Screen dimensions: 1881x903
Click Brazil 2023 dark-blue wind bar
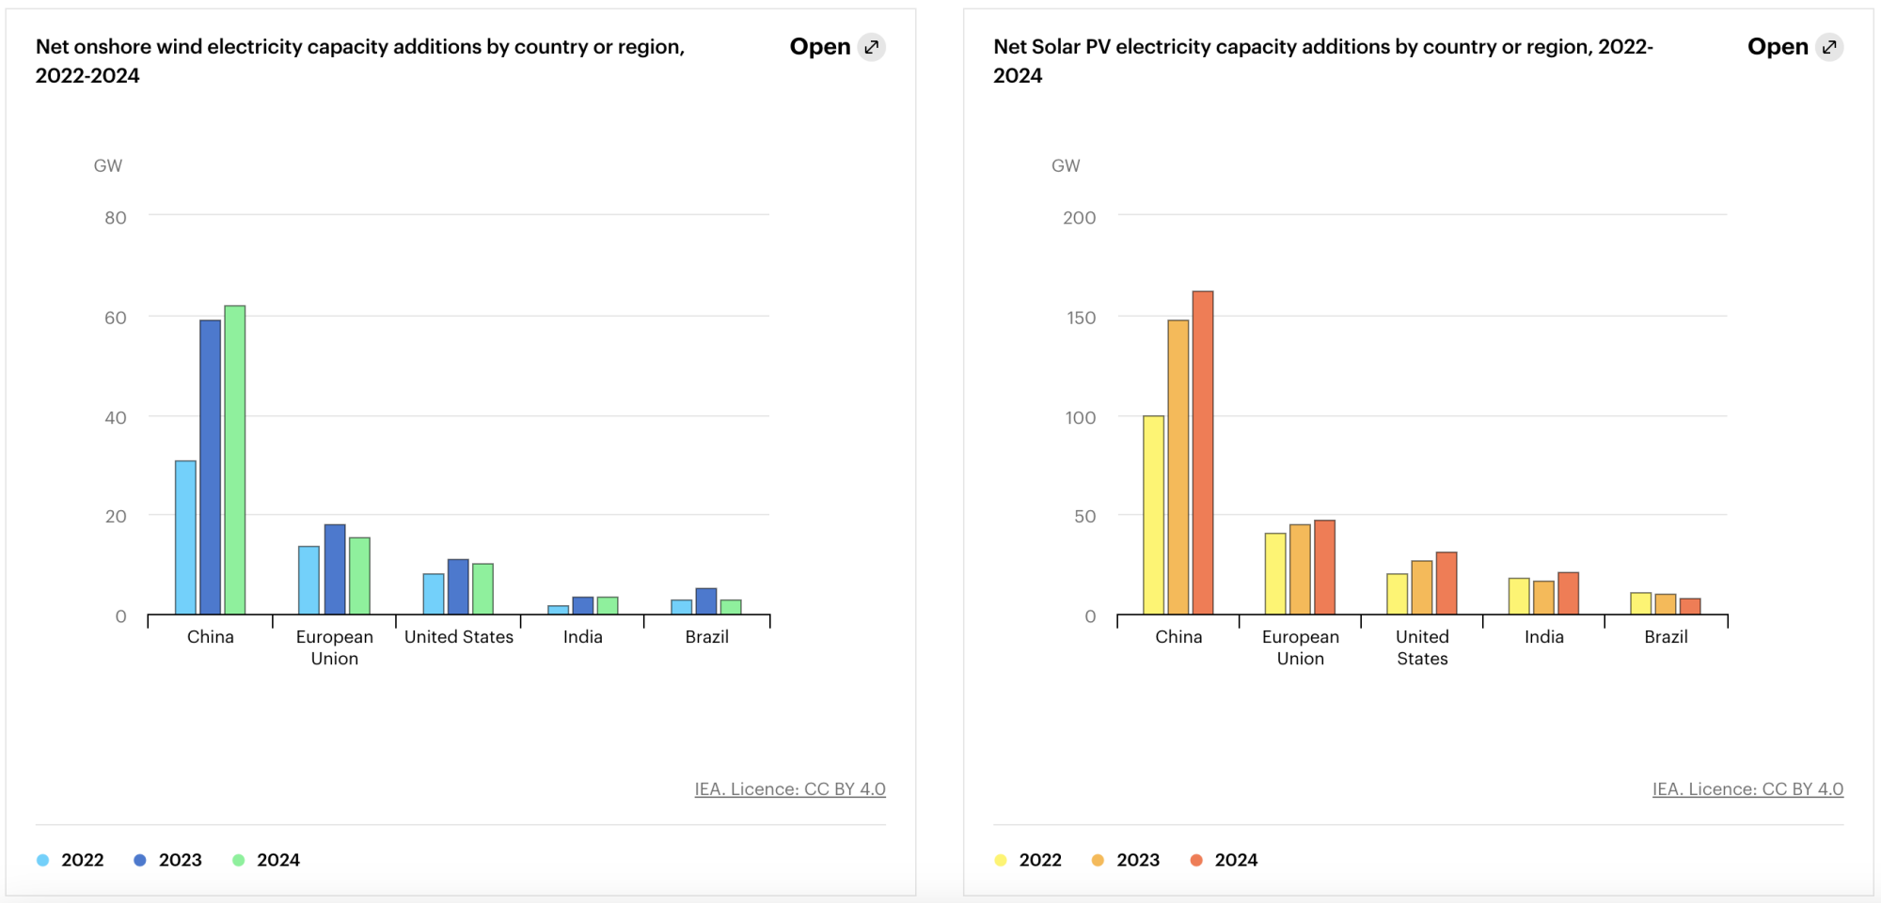[x=706, y=601]
